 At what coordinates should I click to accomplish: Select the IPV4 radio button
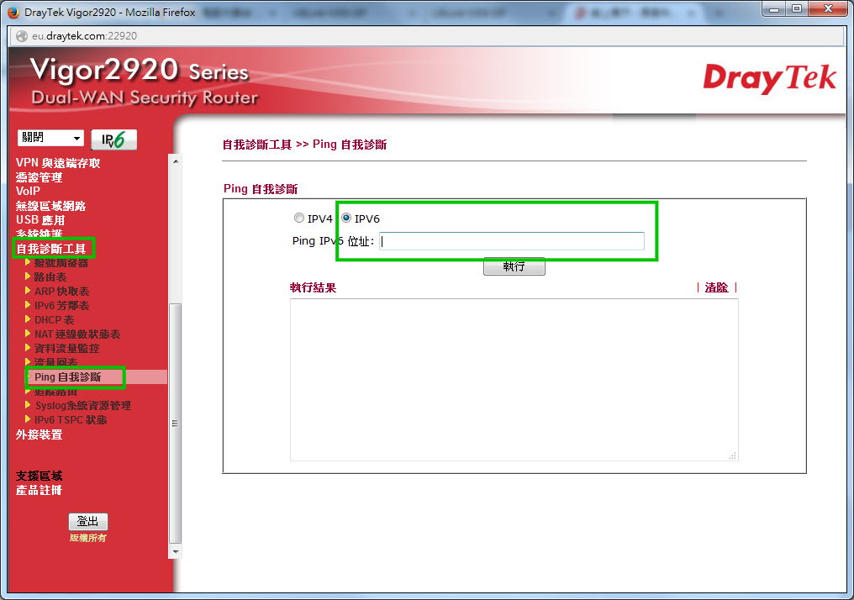299,218
